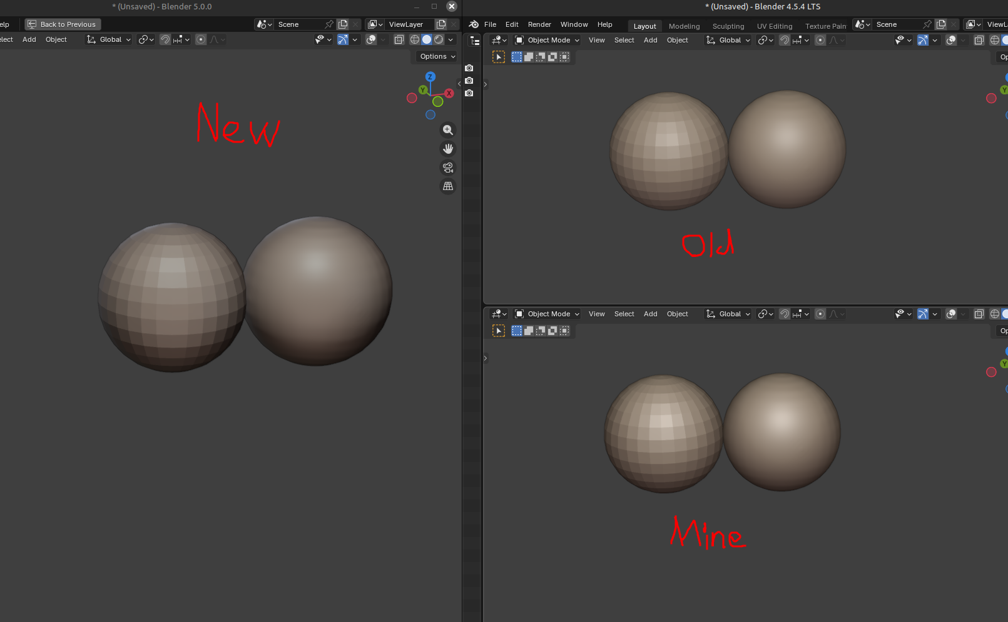Viewport: 1008px width, 622px height.
Task: Select material preview shading in Blender 5.0
Action: pyautogui.click(x=439, y=39)
